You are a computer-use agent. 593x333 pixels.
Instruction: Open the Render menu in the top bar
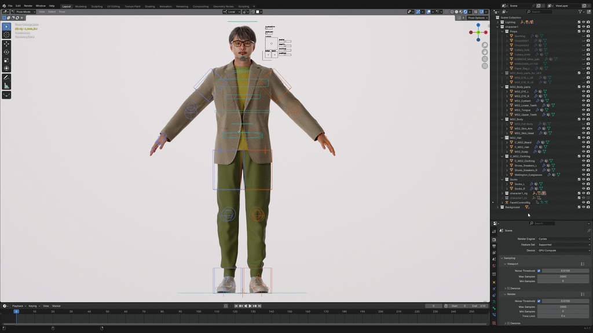click(28, 6)
